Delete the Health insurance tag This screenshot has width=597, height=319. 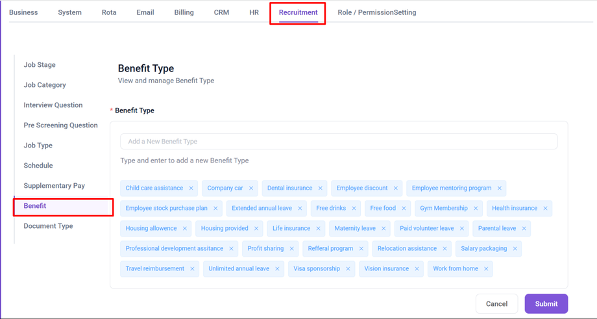[546, 209]
